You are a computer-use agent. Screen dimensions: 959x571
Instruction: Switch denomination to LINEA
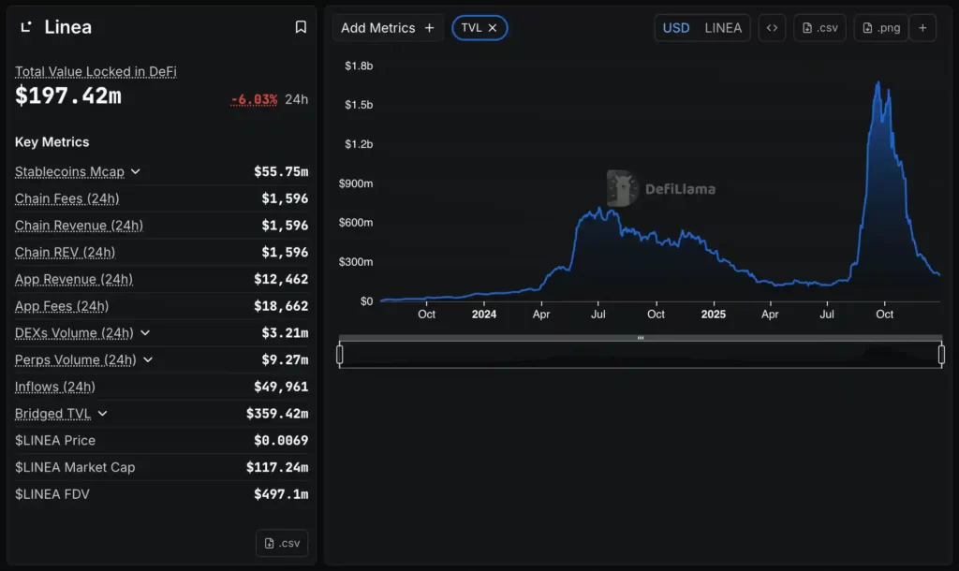[x=723, y=28]
